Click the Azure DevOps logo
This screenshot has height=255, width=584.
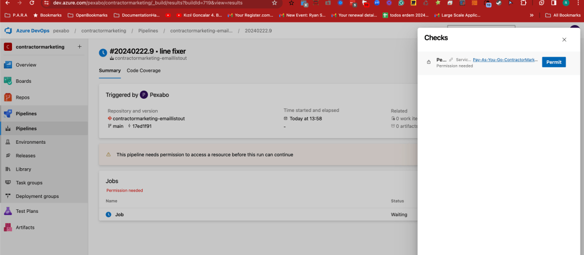pos(8,31)
